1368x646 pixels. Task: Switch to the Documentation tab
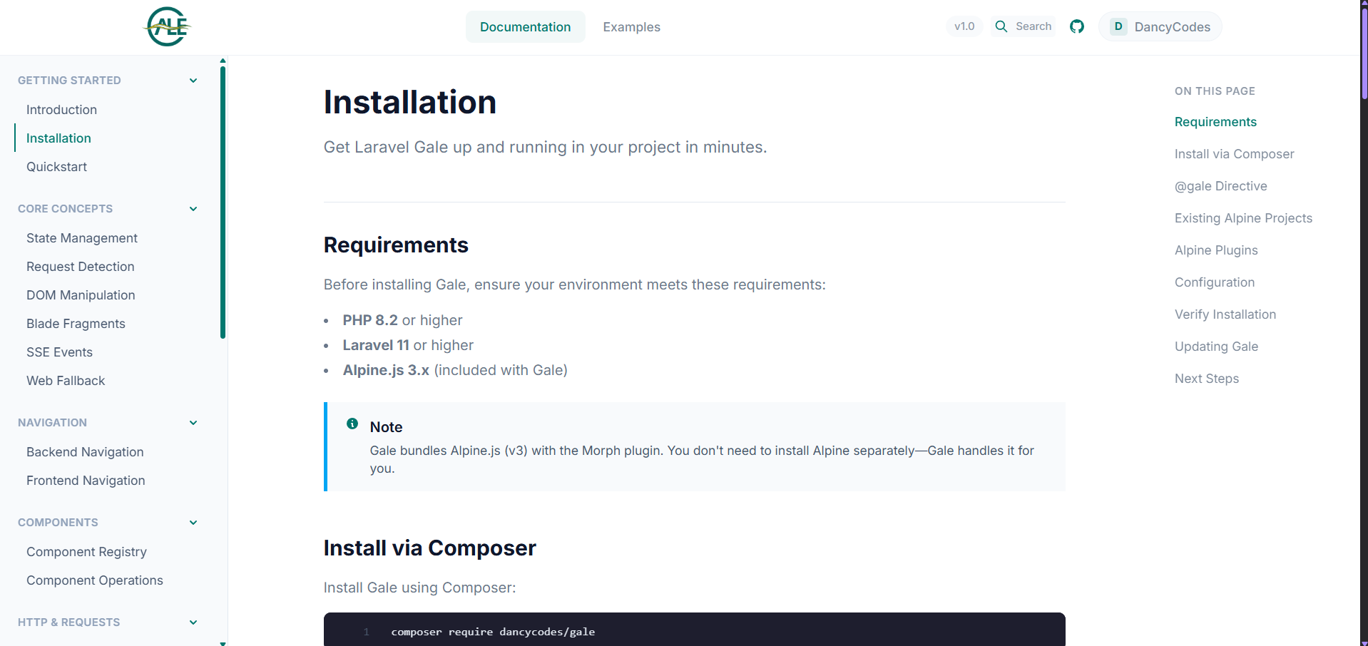click(526, 27)
